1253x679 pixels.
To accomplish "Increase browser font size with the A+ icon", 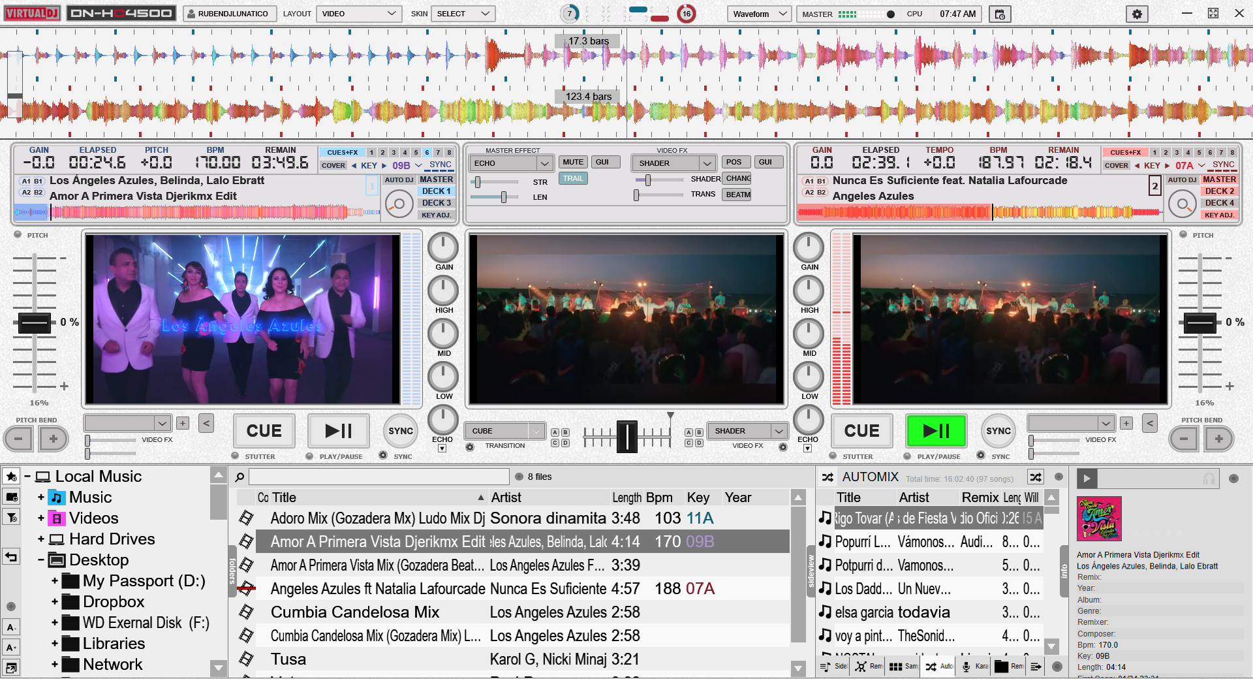I will tap(12, 648).
